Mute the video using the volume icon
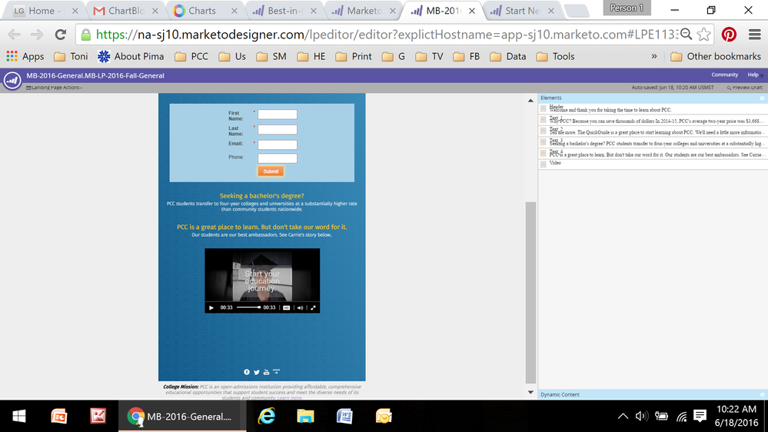This screenshot has width=768, height=432. (x=300, y=307)
